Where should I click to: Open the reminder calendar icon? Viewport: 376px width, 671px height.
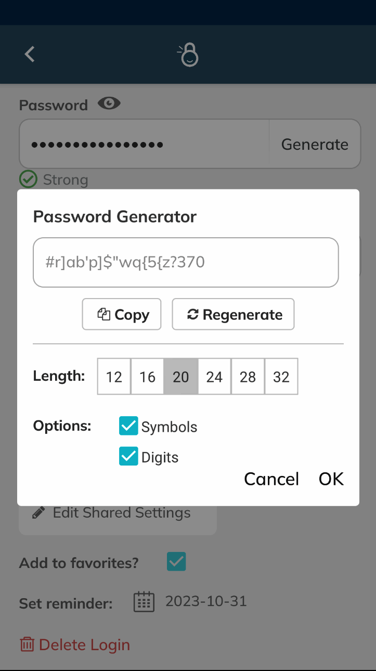coord(144,602)
